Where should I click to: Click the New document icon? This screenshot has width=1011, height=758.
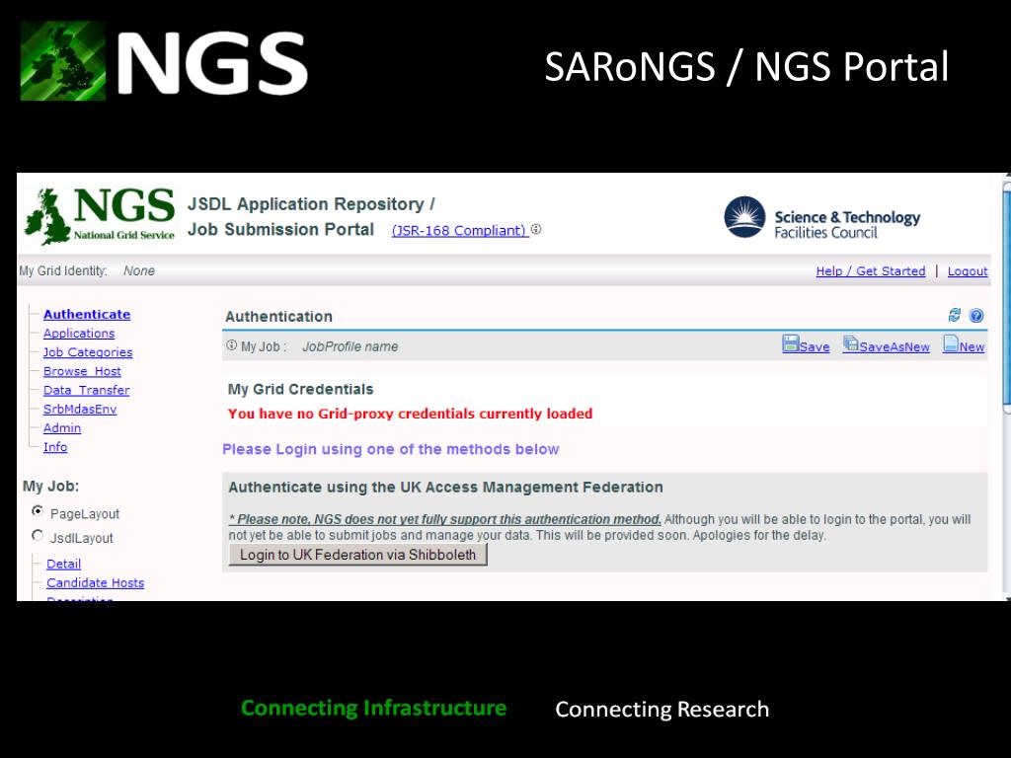click(951, 343)
